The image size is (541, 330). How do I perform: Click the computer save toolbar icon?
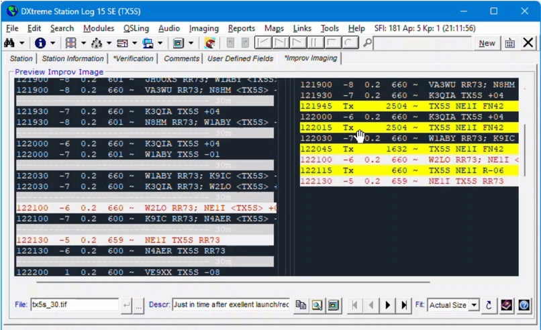click(x=148, y=43)
